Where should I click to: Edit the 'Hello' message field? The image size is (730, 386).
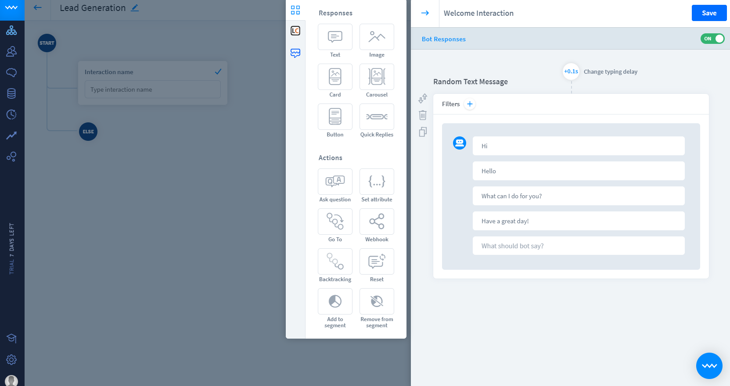[579, 171]
